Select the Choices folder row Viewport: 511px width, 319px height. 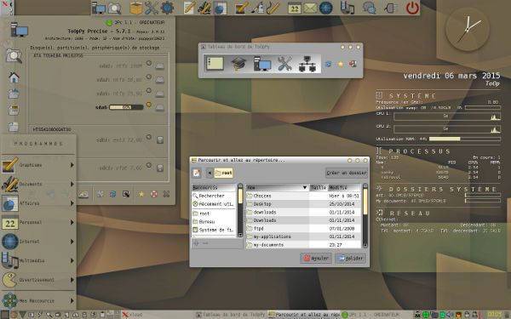[303, 196]
